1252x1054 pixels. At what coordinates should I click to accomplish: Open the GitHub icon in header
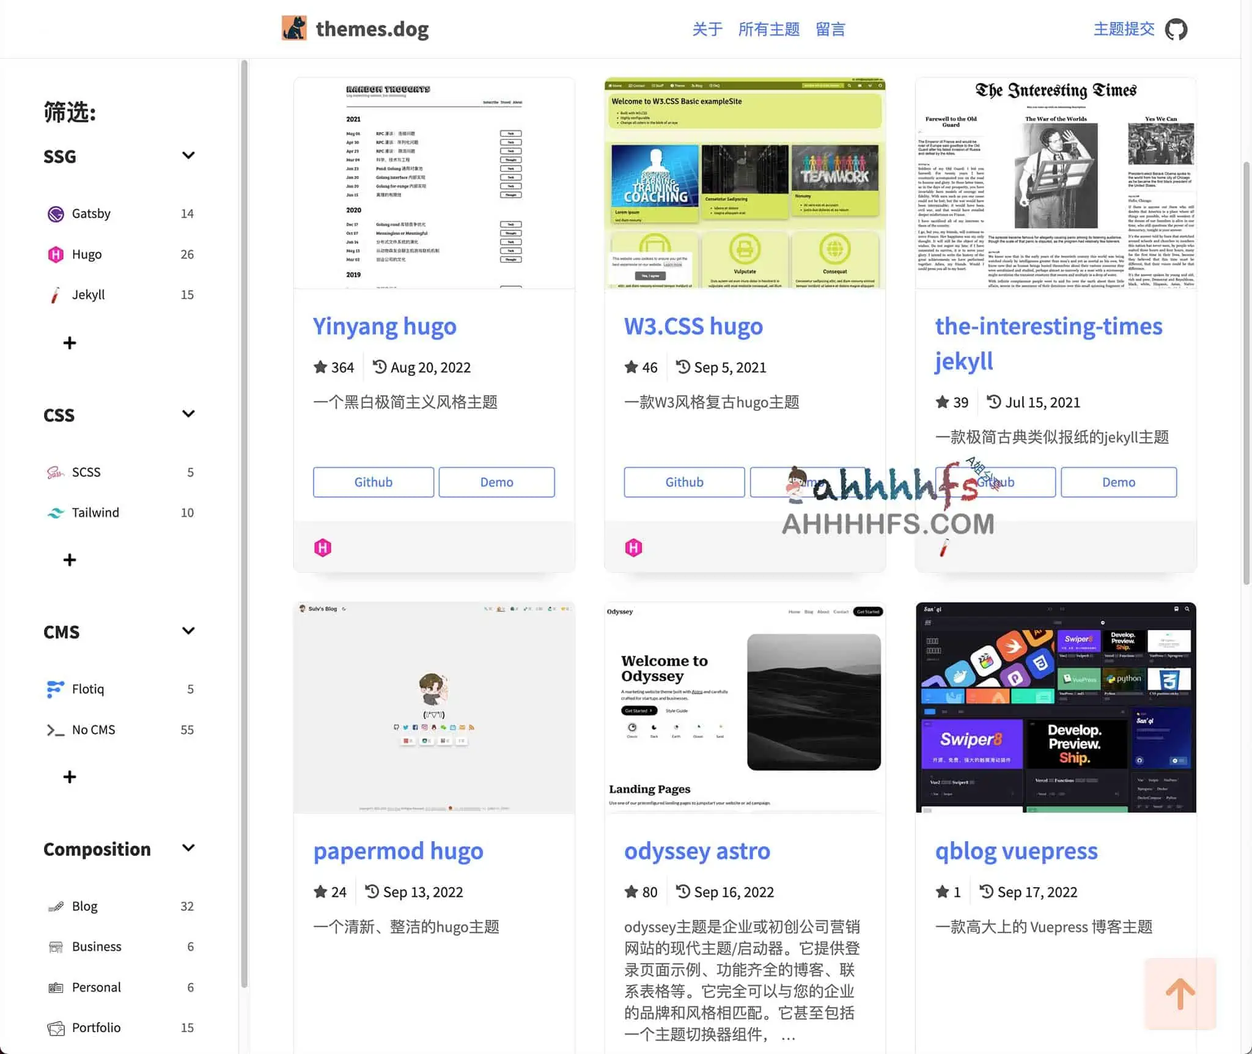(1176, 29)
